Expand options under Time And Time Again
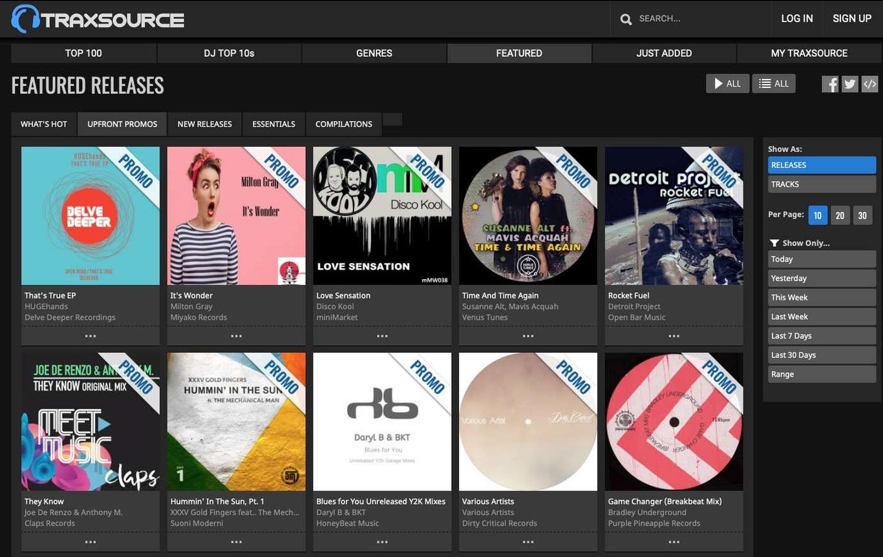The height and width of the screenshot is (557, 883). 528,336
